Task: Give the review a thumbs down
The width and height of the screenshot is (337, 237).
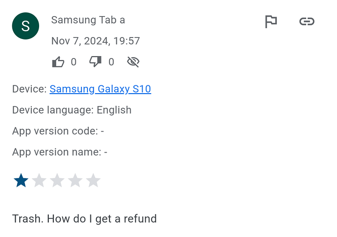Action: 95,61
